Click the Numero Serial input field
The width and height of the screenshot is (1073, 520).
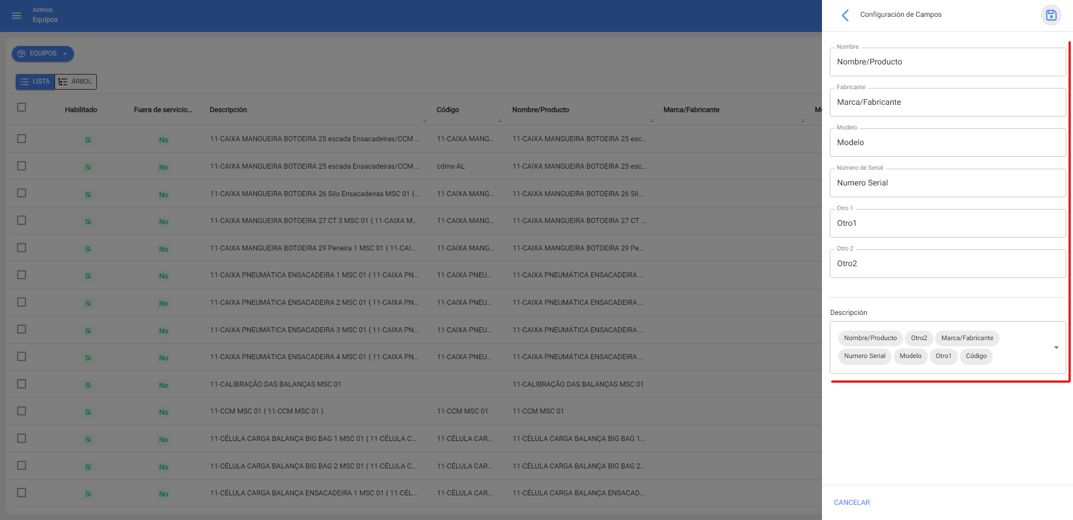coord(947,183)
